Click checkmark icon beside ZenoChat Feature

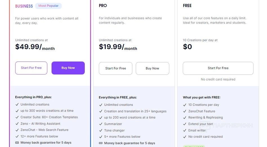185,111
